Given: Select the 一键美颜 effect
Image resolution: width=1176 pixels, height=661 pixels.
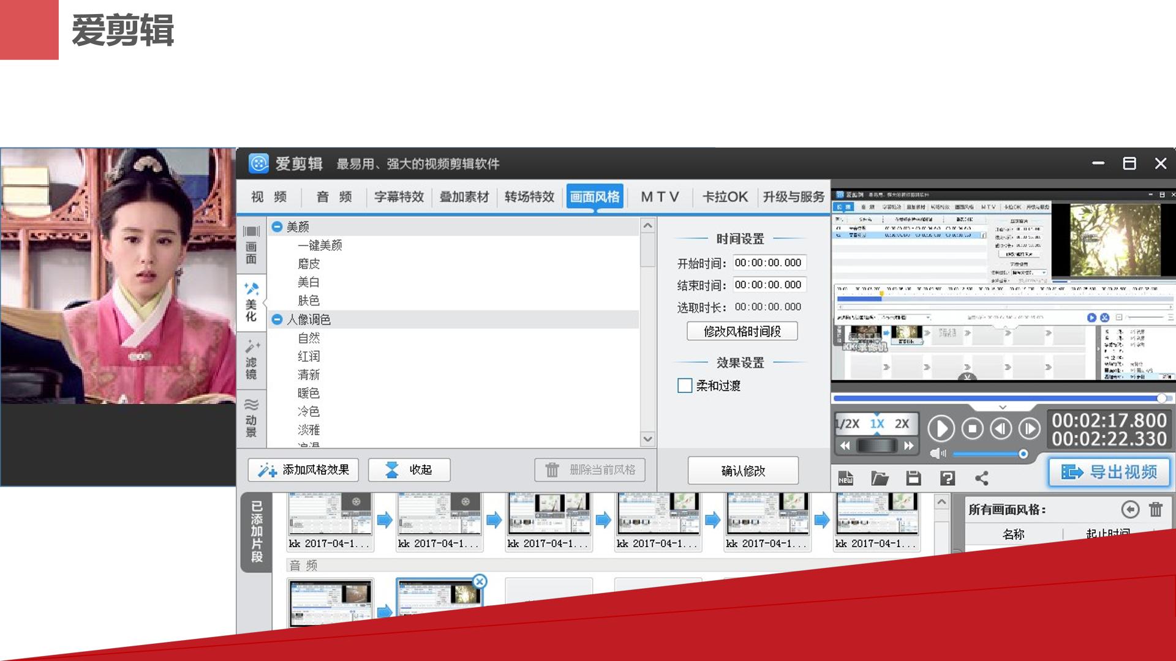Looking at the screenshot, I should 320,245.
